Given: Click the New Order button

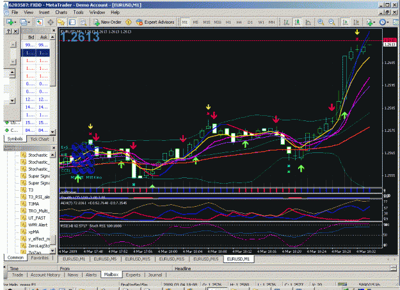Looking at the screenshot, I should (x=108, y=22).
